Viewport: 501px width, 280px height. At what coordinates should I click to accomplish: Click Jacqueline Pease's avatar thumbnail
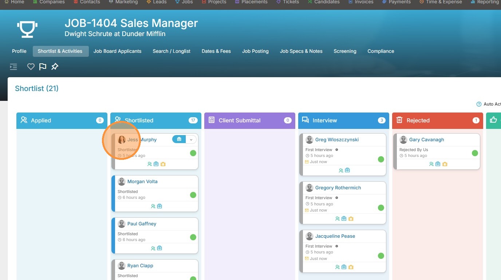tap(309, 236)
